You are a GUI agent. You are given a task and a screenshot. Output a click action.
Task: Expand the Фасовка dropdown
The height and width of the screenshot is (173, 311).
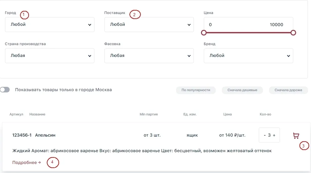149,56
